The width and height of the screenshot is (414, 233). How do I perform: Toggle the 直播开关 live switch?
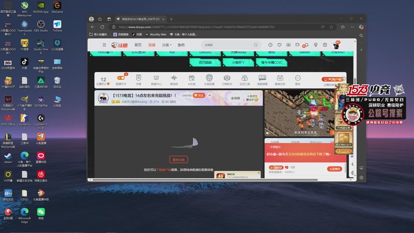coord(121,78)
